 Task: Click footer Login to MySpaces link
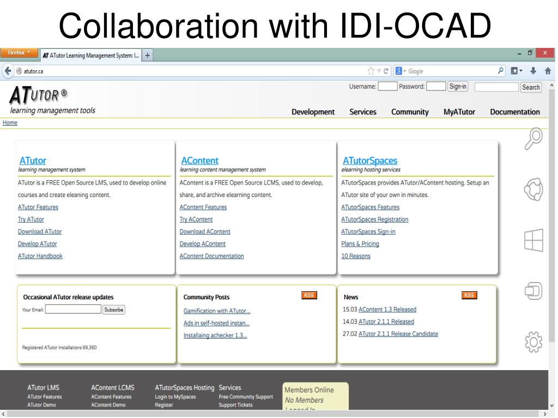[175, 397]
